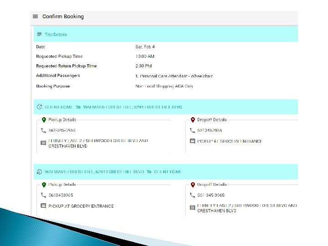Click red dropoff pin in return trip

tap(193, 184)
